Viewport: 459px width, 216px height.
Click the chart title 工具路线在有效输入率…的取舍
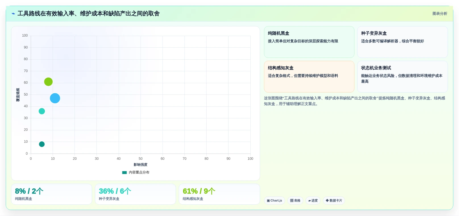click(88, 14)
